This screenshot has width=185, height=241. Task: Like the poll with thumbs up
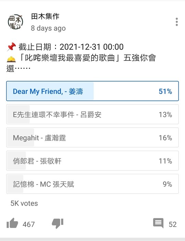point(12,223)
